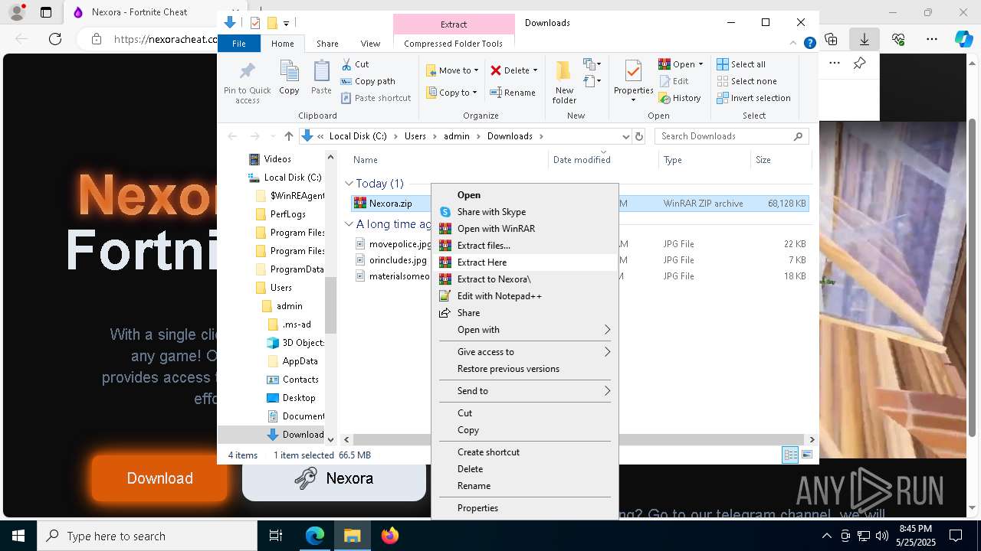Viewport: 981px width, 551px height.
Task: Open Firefox from the taskbar
Action: tap(390, 536)
